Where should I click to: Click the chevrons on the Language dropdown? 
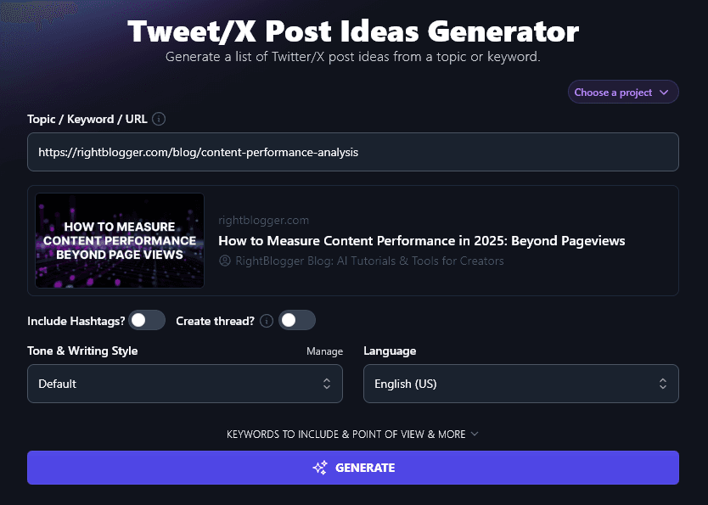(663, 384)
